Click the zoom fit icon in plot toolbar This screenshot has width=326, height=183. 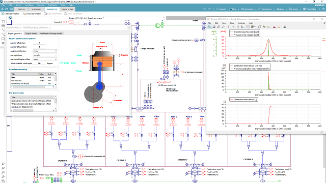214,27
